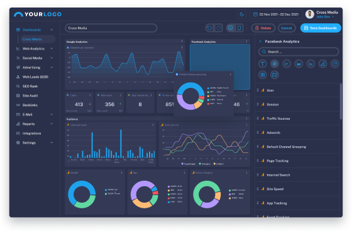The height and width of the screenshot is (234, 352).
Task: Collapse the Dashboards sidebar section
Action: click(52, 30)
